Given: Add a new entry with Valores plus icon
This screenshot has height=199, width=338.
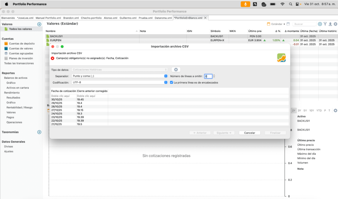Looking at the screenshot, I should [39, 24].
